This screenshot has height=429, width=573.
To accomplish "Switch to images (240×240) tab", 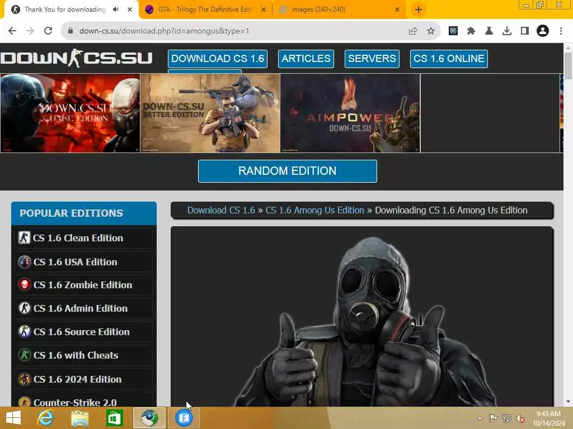I will 339,9.
